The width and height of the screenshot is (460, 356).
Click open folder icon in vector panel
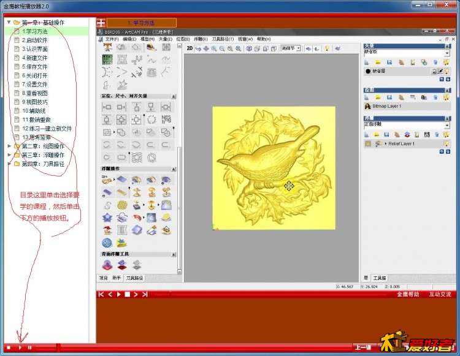click(378, 62)
